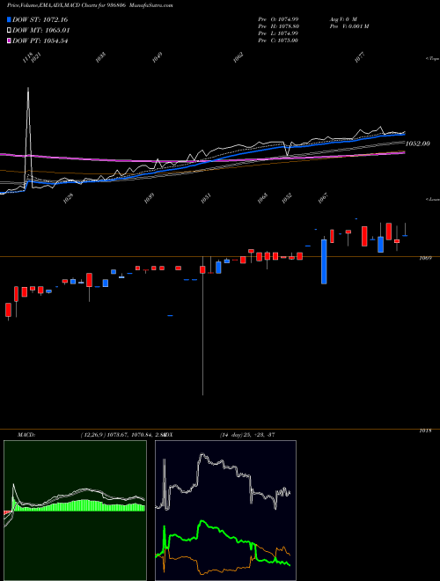The height and width of the screenshot is (581, 440).
Task: Click the rotated 1062 top label
Action: pyautogui.click(x=238, y=58)
